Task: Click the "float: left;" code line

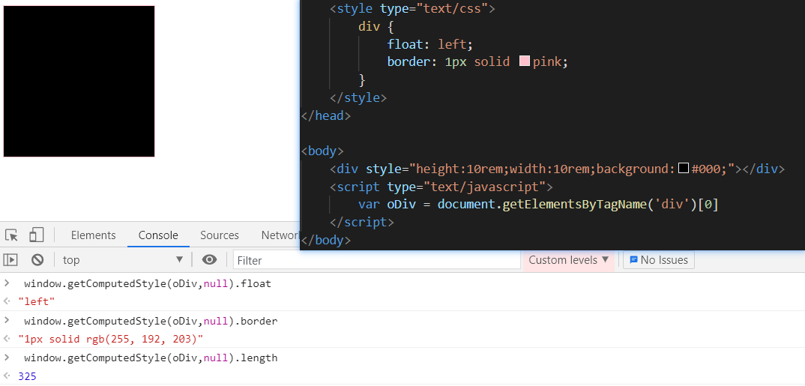Action: [x=429, y=44]
